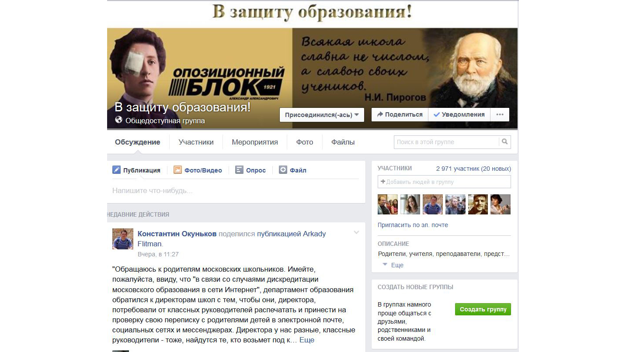
Task: Open the three-dots more options button
Action: click(500, 115)
